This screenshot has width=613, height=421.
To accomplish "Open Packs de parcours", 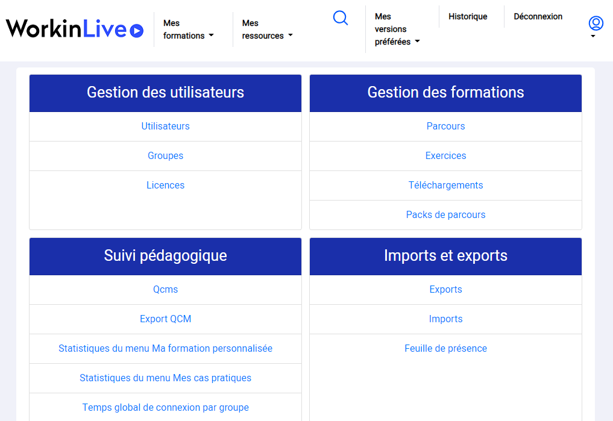I will click(445, 215).
